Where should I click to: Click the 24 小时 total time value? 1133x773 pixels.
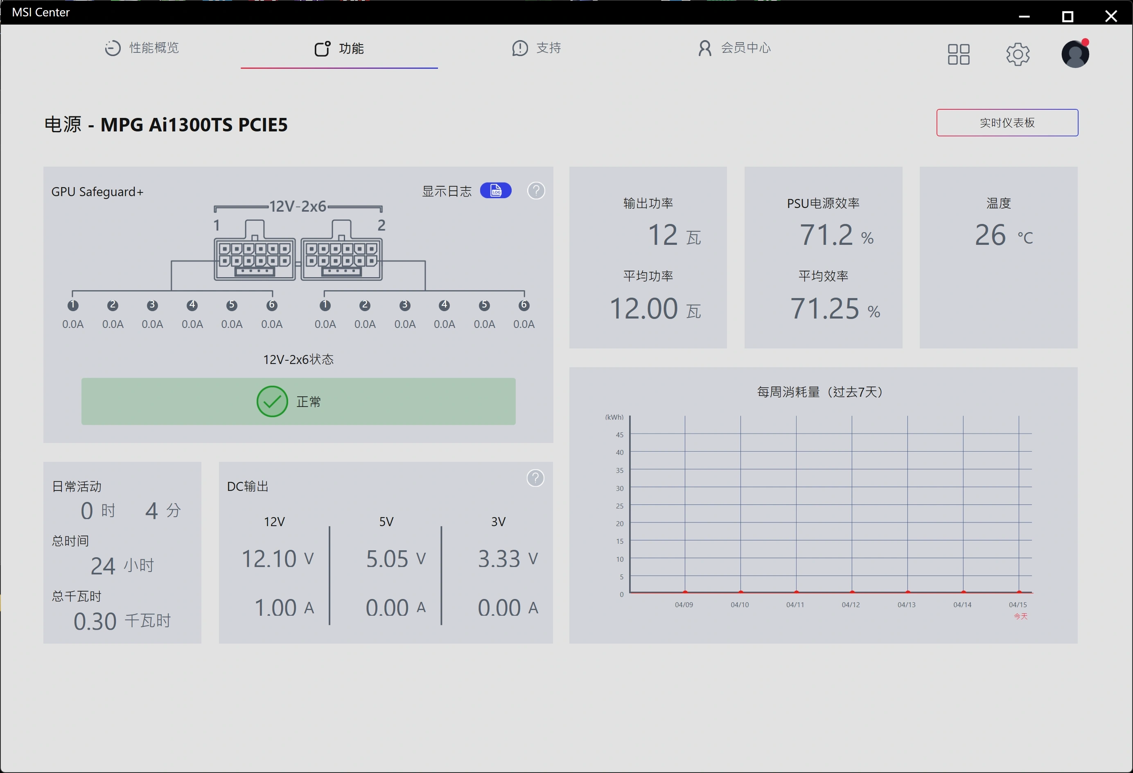[122, 566]
